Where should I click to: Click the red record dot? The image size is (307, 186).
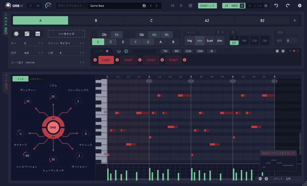click(294, 51)
